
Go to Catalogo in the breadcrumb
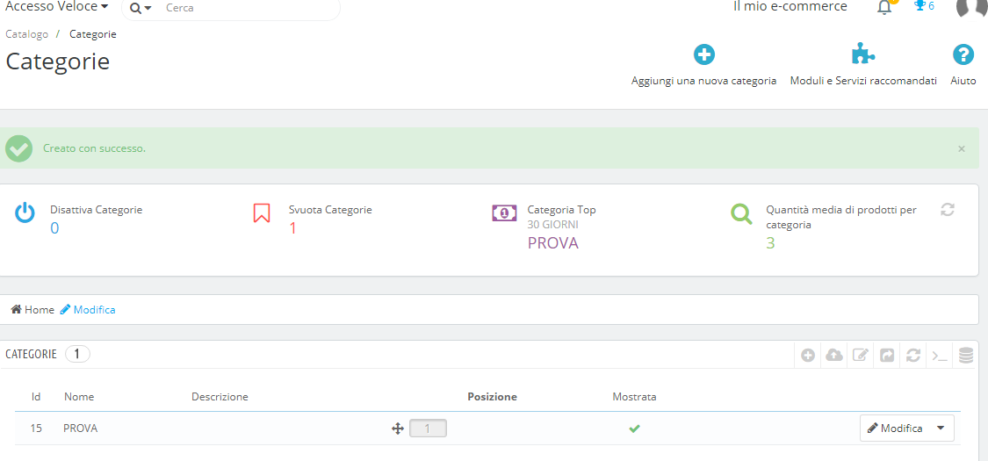point(26,34)
